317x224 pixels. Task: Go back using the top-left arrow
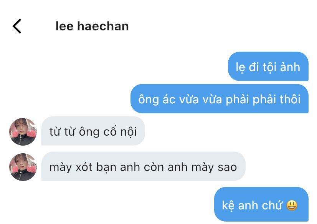[x=17, y=26]
